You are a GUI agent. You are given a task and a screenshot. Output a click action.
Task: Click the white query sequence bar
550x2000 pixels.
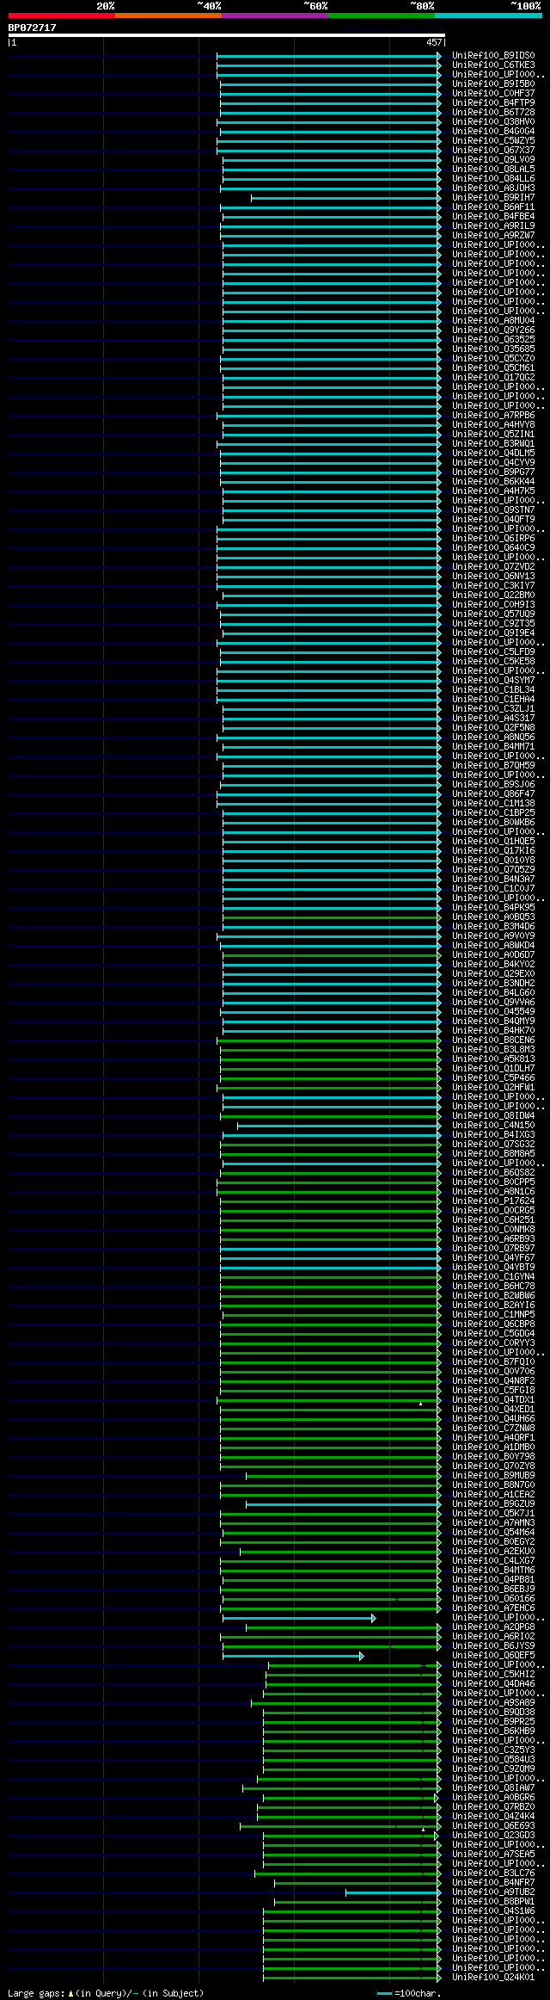(226, 35)
